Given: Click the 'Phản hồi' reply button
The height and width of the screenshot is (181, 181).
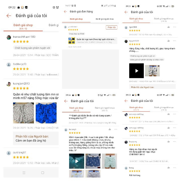Looking at the screenshot, I should [112, 27].
